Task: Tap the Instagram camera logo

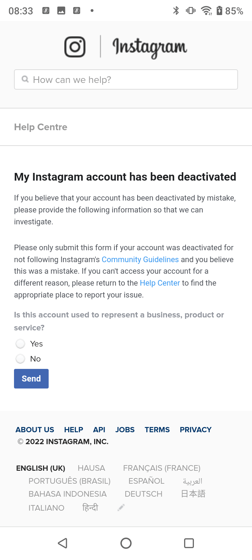Action: (75, 46)
